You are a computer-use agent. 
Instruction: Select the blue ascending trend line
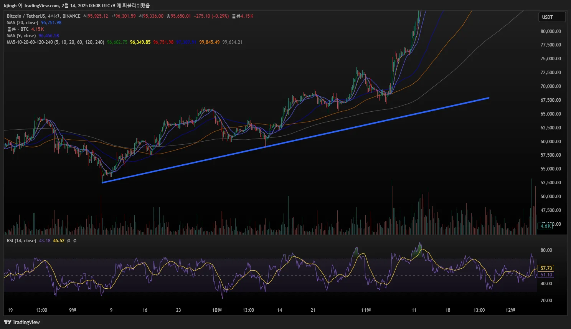pyautogui.click(x=295, y=140)
